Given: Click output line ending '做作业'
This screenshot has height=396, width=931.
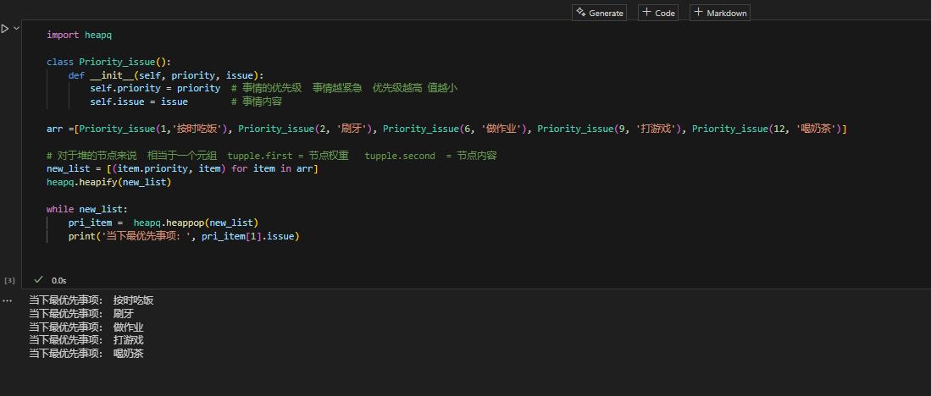Looking at the screenshot, I should coord(86,327).
